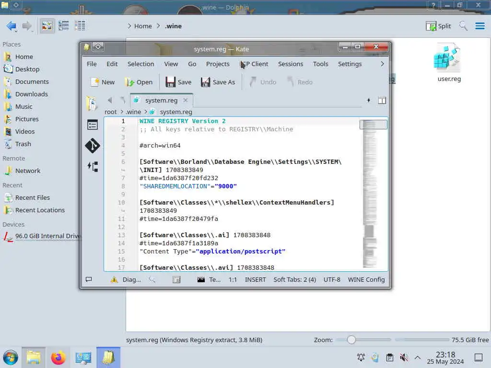Open Kate's Projects menu
The width and height of the screenshot is (491, 368).
click(x=218, y=64)
